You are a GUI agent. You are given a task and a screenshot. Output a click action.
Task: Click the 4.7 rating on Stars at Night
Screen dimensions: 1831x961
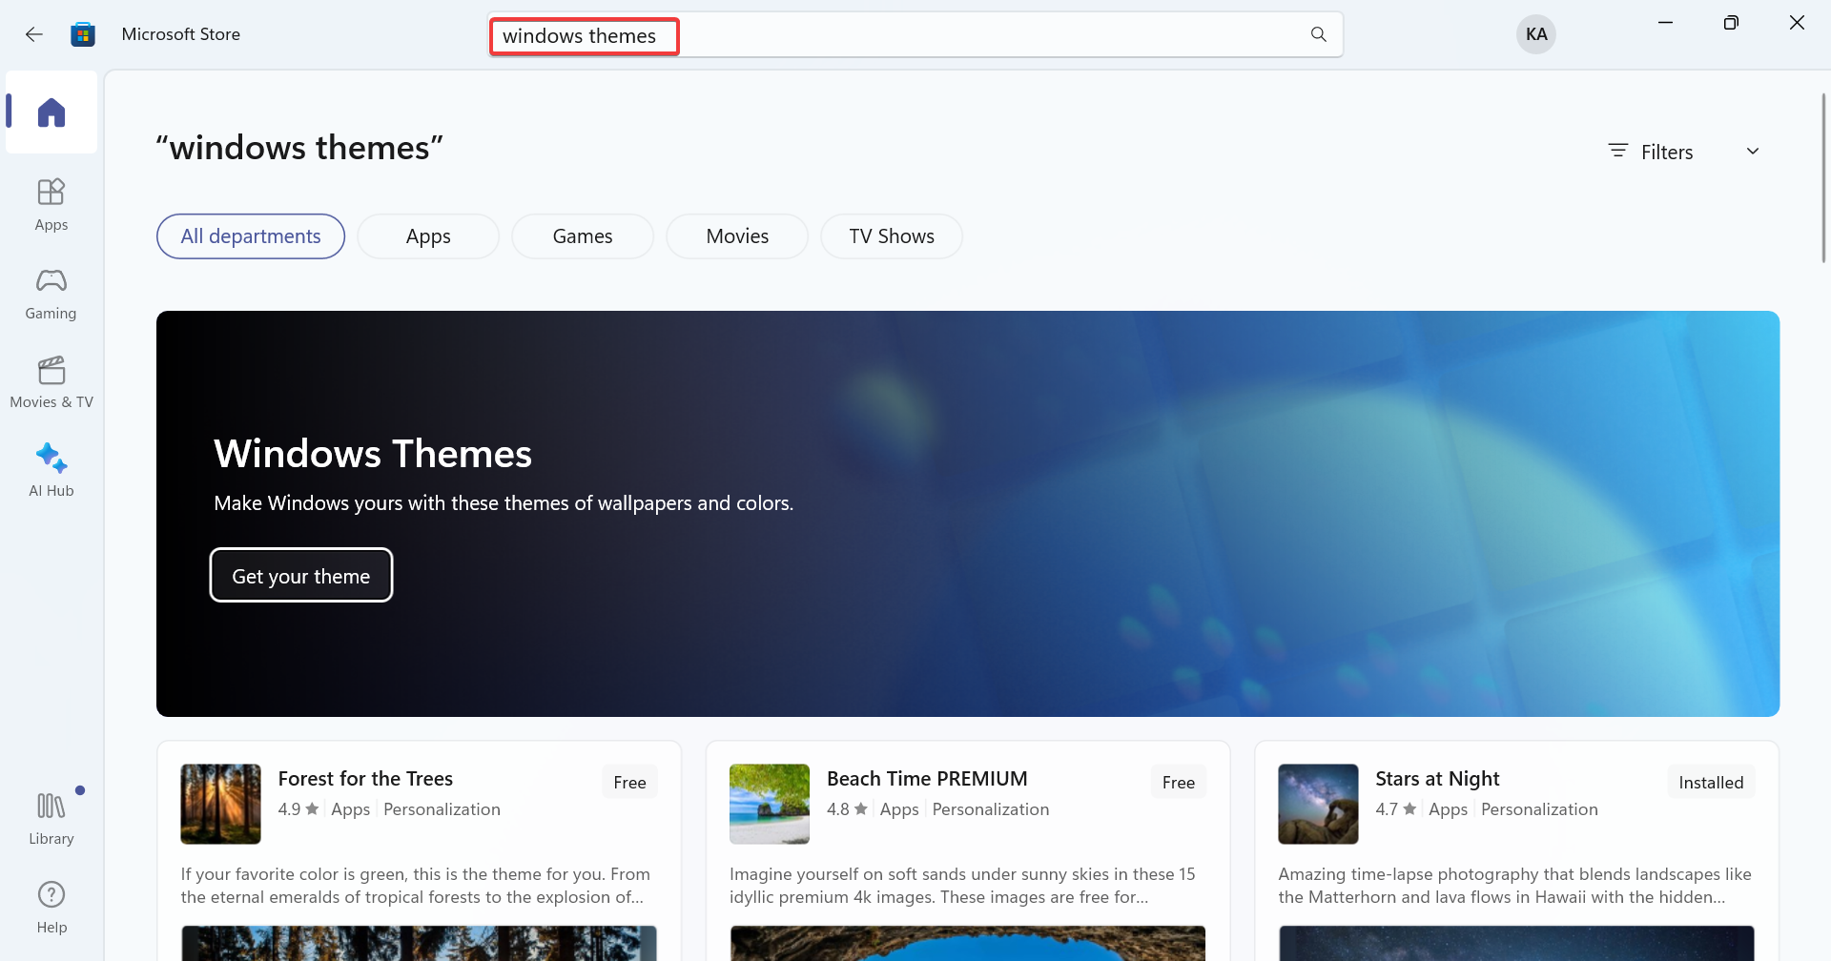(x=1395, y=809)
